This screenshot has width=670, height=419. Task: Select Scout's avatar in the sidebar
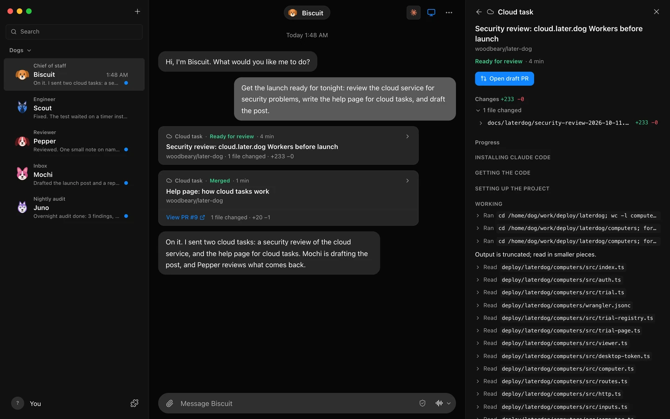click(22, 108)
